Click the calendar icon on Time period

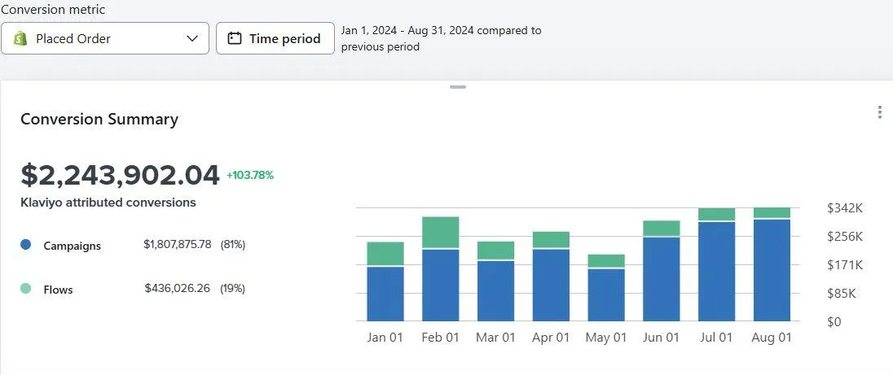(x=235, y=38)
